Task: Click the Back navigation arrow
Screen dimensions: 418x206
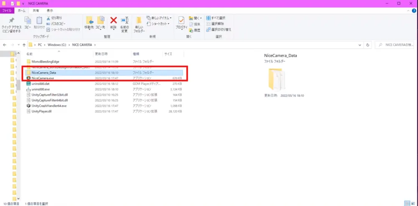Action: tap(5, 45)
